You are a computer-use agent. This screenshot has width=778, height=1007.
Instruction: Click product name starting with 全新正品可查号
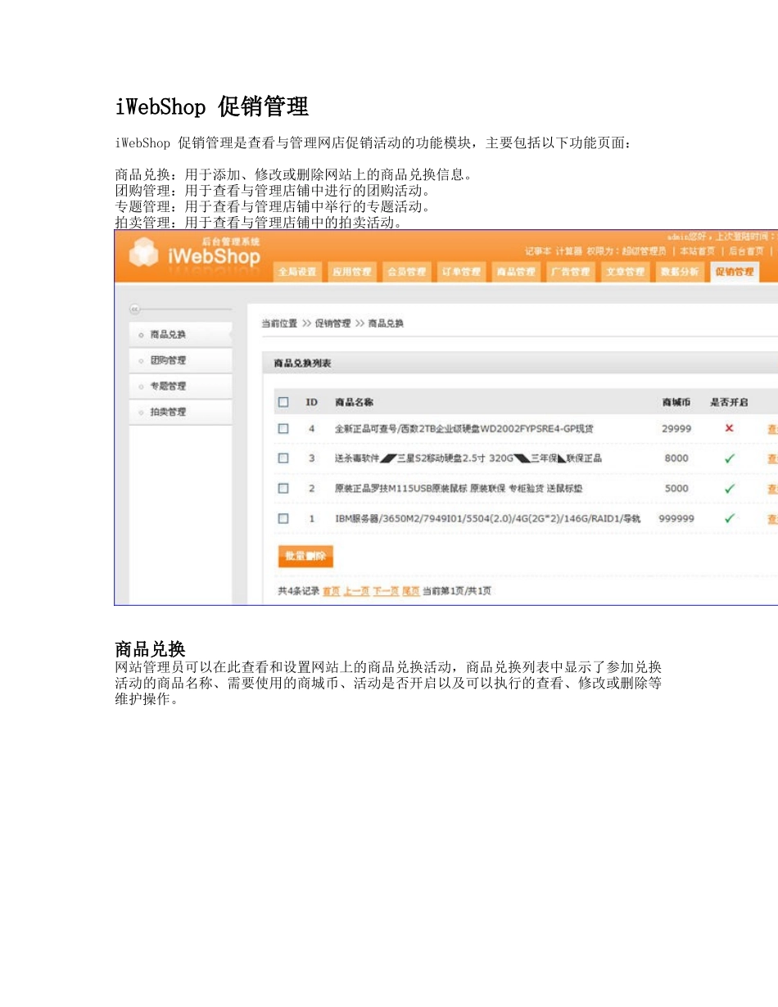pyautogui.click(x=464, y=428)
